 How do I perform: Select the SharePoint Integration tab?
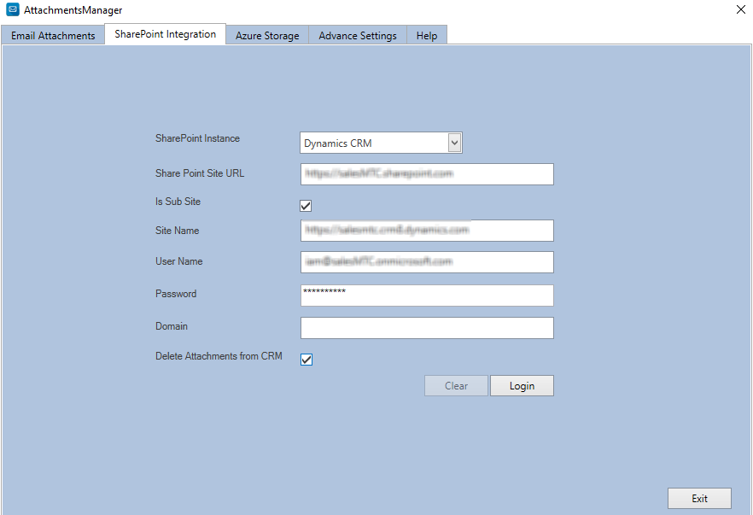click(166, 34)
